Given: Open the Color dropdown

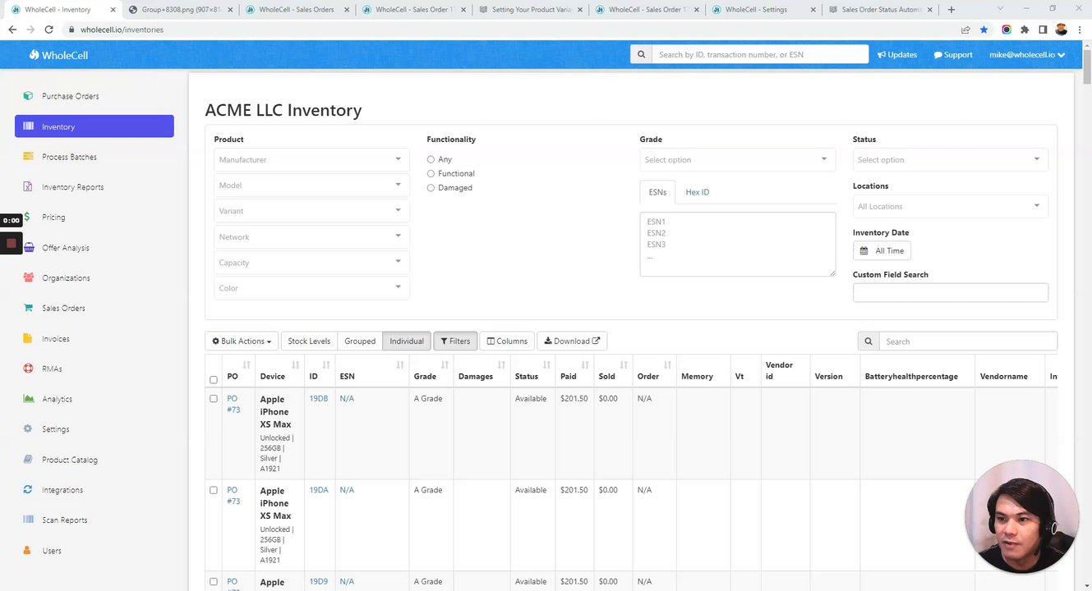Looking at the screenshot, I should (x=311, y=288).
